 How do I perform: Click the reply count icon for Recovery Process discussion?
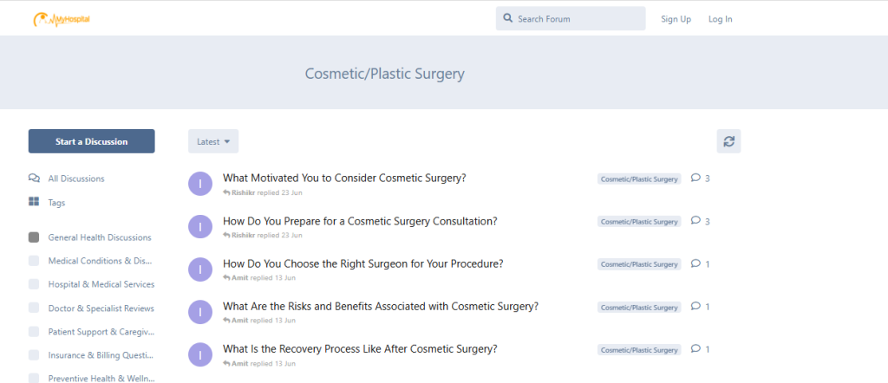pyautogui.click(x=695, y=348)
